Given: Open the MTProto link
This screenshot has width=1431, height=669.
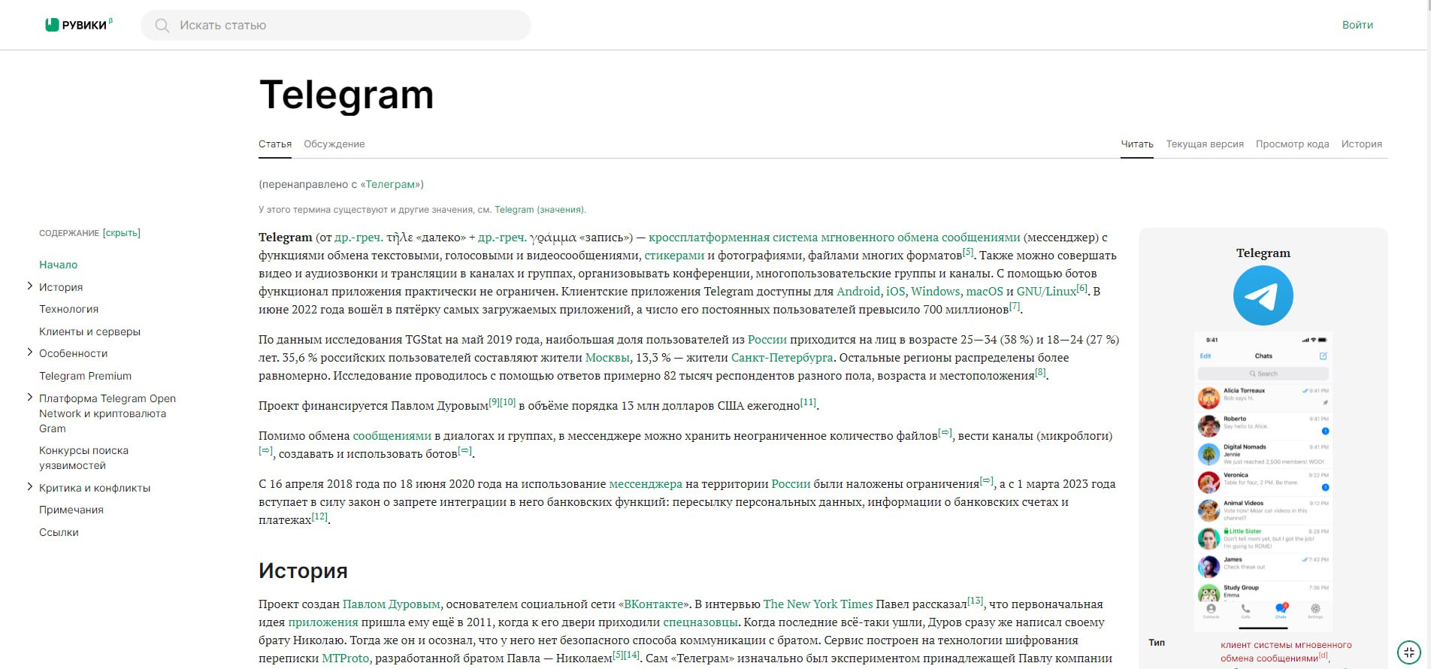Looking at the screenshot, I should [x=346, y=658].
